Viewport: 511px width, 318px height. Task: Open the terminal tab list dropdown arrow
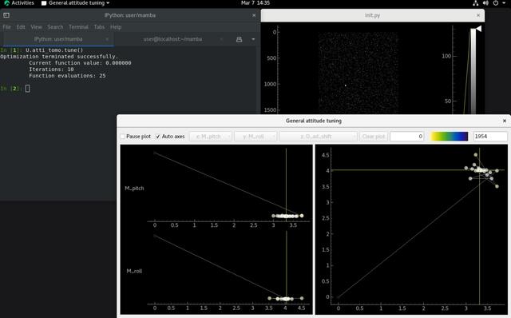coord(253,39)
